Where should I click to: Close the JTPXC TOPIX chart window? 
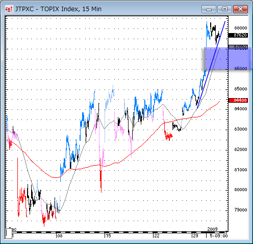point(240,9)
